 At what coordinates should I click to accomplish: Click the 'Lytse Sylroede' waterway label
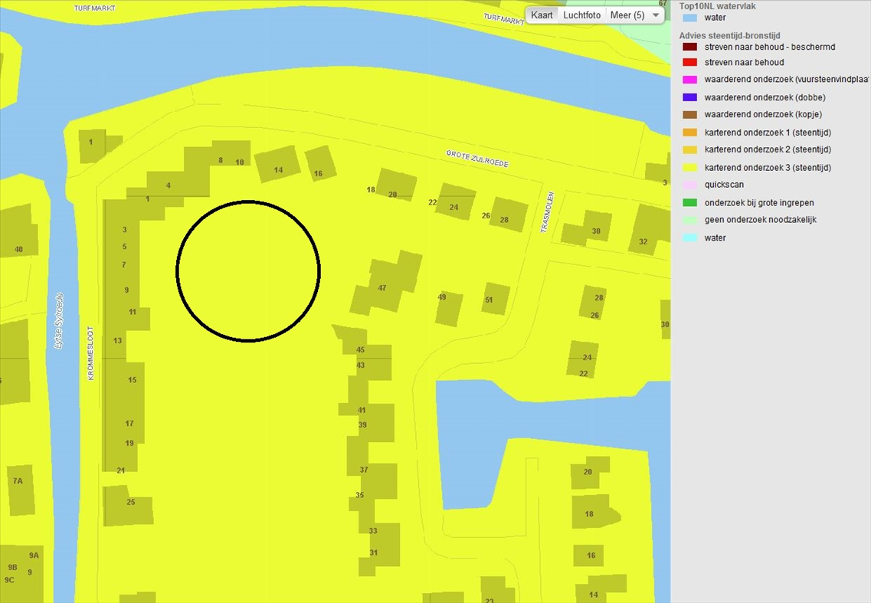(x=59, y=321)
